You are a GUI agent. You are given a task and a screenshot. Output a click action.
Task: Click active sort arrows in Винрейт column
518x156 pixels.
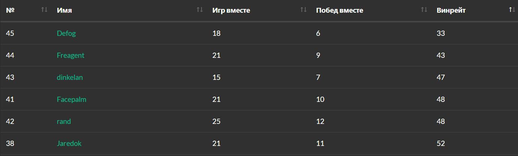512,10
